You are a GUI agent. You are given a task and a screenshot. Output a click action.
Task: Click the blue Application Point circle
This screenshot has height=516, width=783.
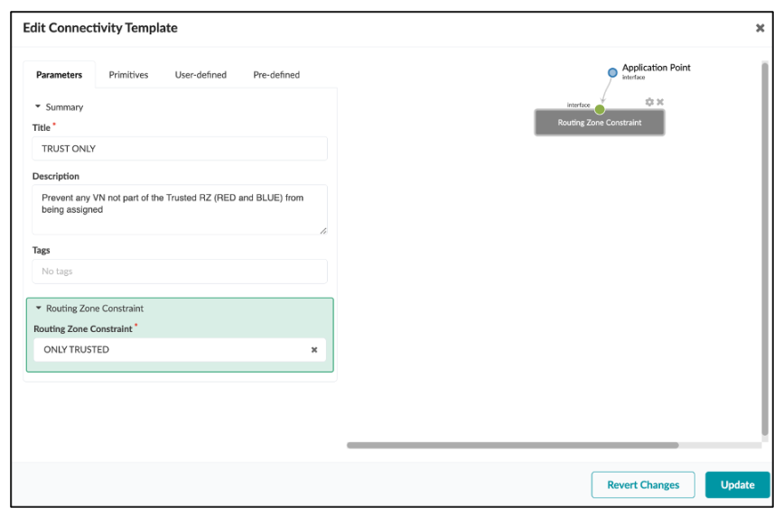(612, 71)
